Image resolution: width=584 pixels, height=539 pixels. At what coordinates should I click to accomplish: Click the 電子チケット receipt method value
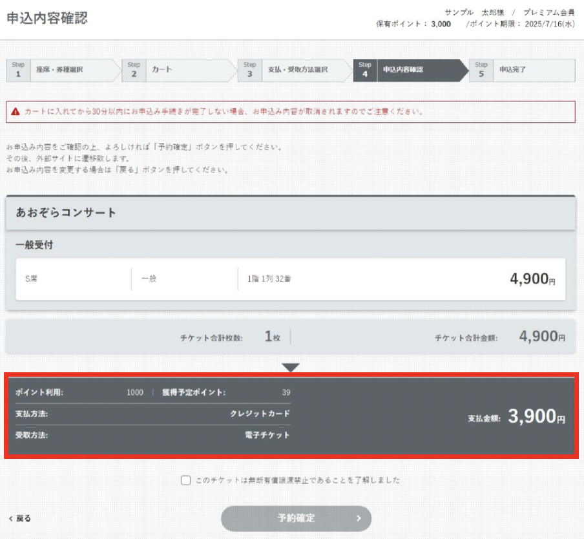click(267, 435)
